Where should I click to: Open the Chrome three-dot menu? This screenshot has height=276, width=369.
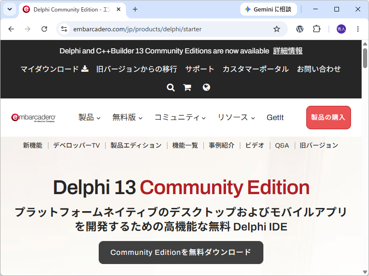(x=358, y=29)
